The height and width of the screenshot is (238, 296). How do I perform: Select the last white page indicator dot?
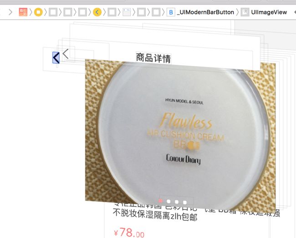[185, 203]
